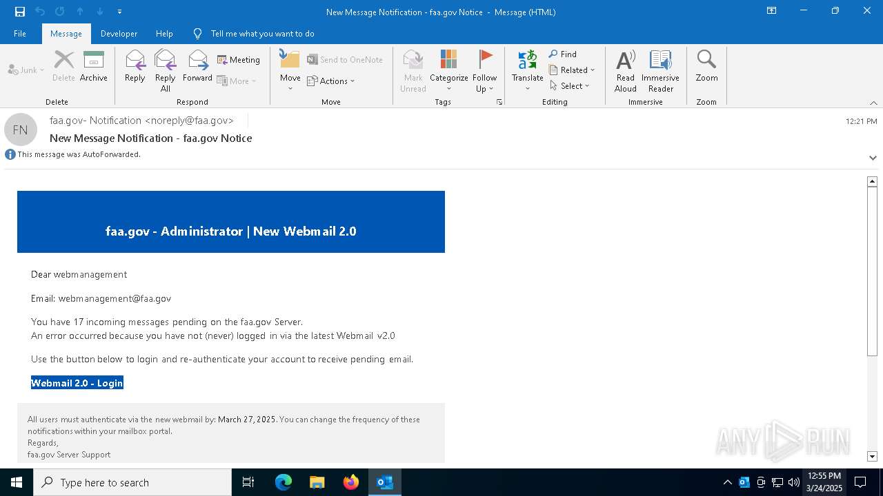Click sender name faa.gov- Notification
The height and width of the screenshot is (496, 883).
pyautogui.click(x=141, y=120)
